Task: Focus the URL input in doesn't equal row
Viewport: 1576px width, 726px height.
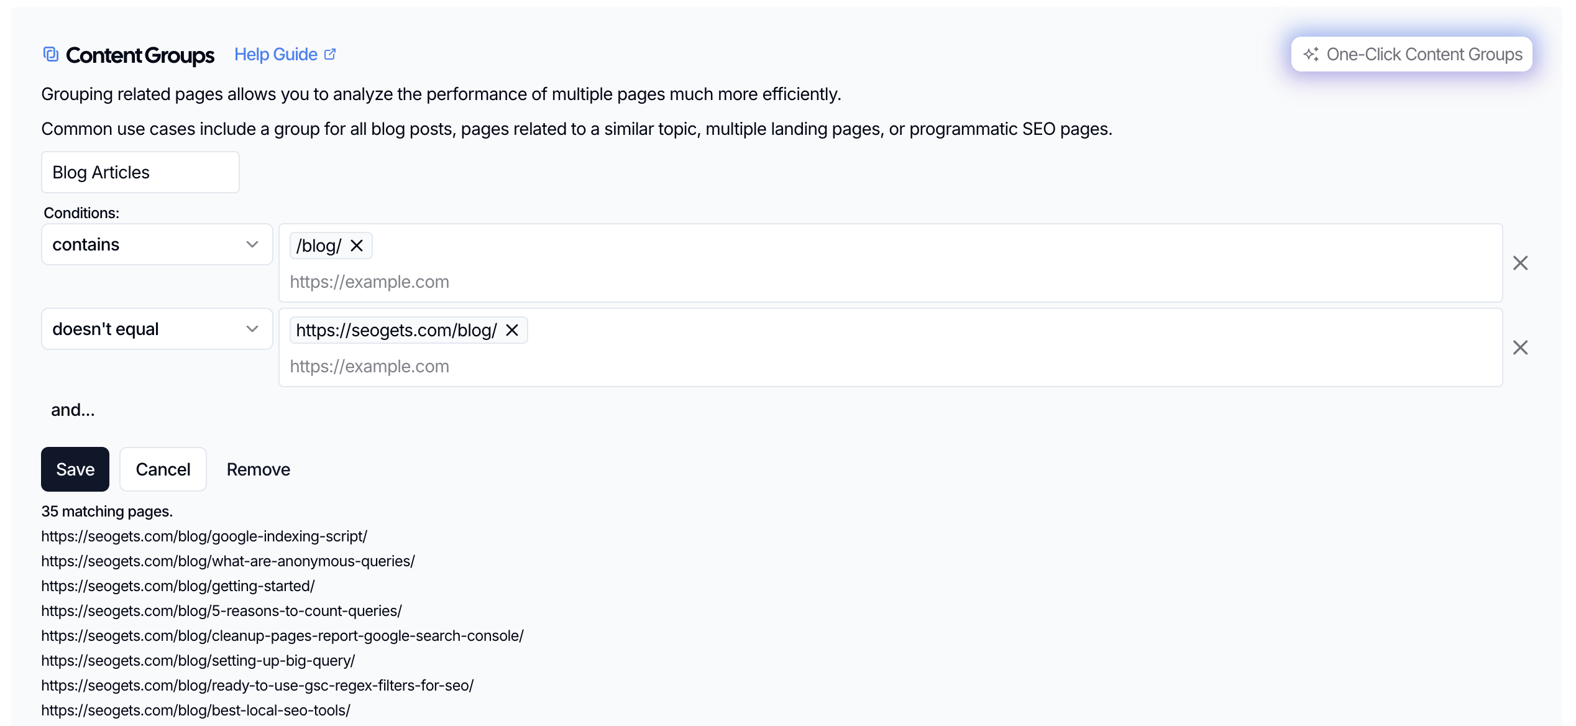Action: pos(621,366)
